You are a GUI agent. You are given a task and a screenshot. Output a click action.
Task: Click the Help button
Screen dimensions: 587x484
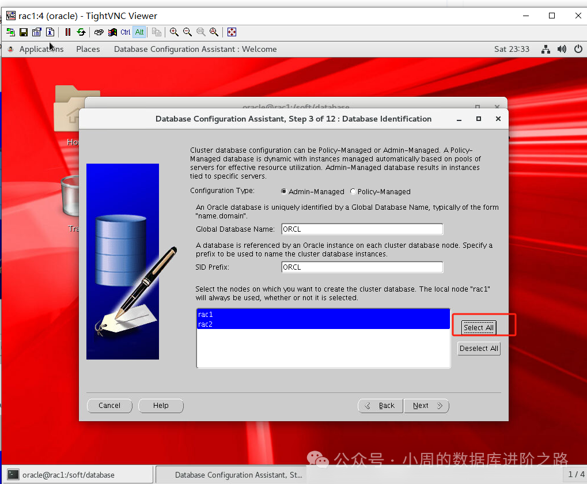pos(161,406)
